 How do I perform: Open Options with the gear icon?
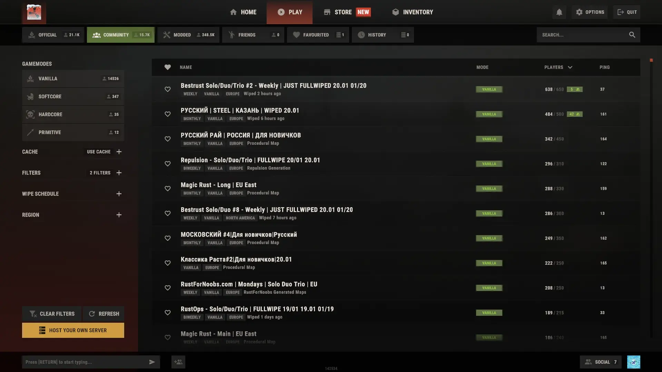pyautogui.click(x=590, y=12)
